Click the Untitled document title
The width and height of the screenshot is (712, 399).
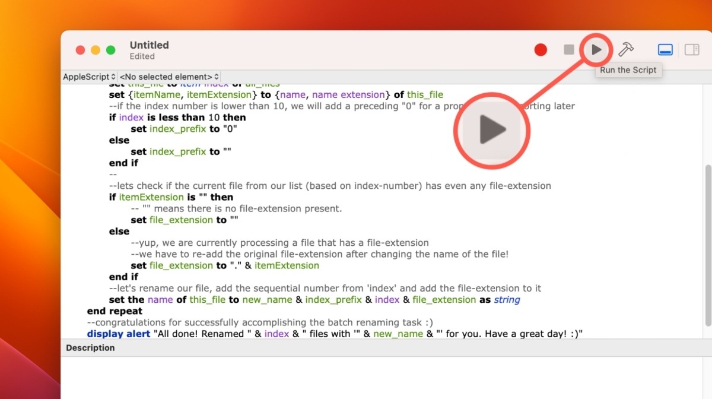[149, 45]
